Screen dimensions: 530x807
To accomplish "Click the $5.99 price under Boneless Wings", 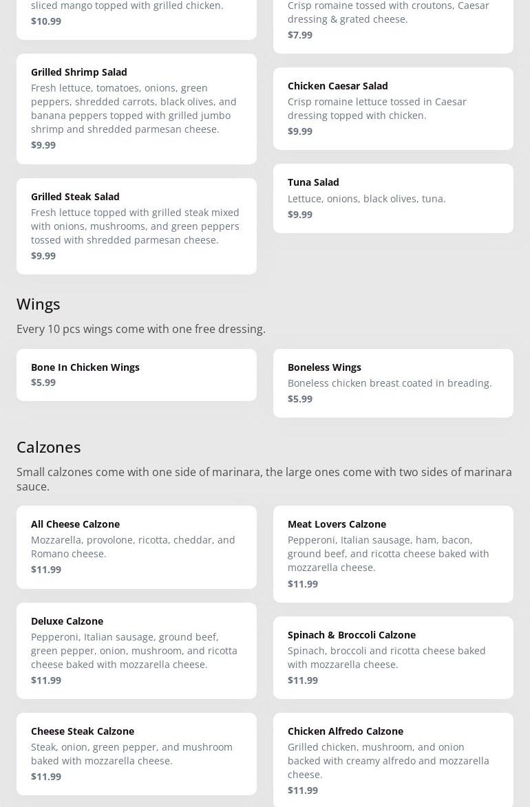I will pos(300,399).
